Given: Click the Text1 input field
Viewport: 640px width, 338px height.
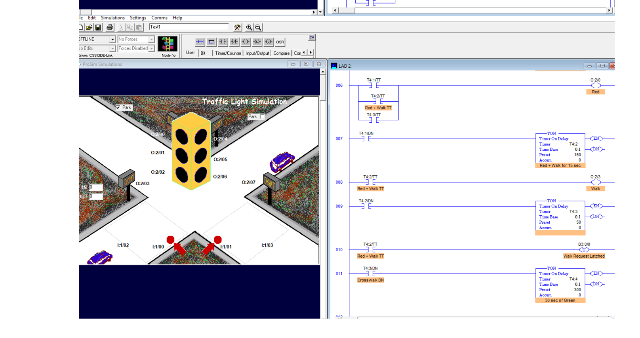Looking at the screenshot, I should click(189, 27).
